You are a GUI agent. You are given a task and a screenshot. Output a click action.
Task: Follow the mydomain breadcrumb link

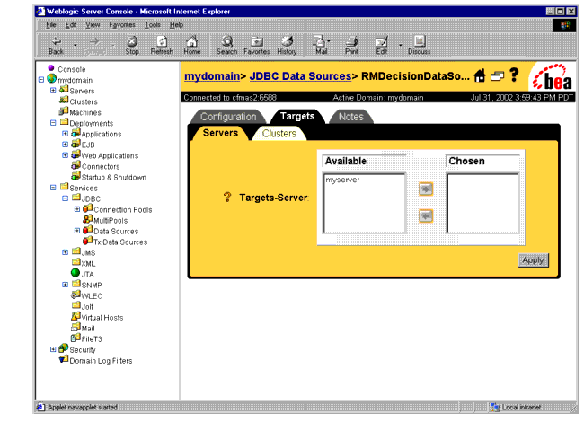click(212, 76)
